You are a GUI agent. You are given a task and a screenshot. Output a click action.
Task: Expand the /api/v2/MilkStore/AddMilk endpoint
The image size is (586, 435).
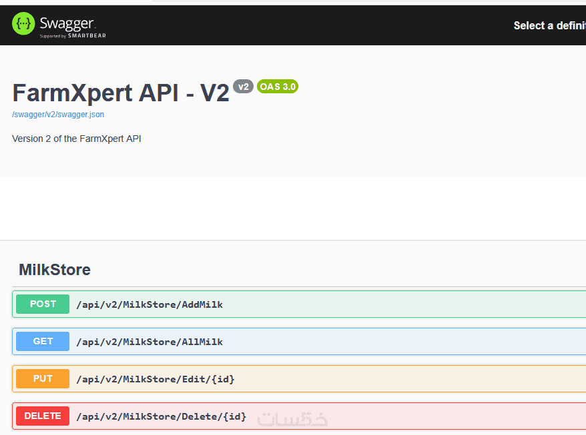(150, 304)
